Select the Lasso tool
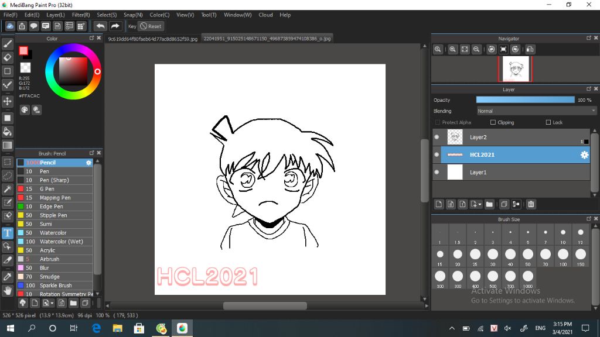 point(7,176)
